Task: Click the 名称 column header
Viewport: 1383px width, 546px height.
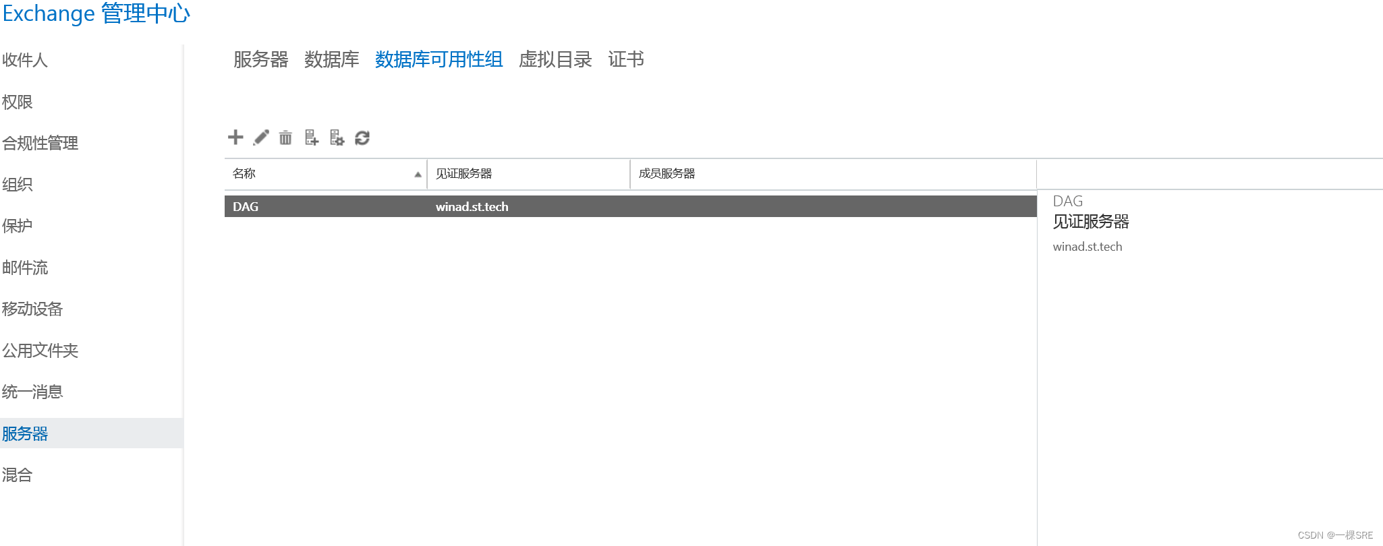Action: [325, 174]
